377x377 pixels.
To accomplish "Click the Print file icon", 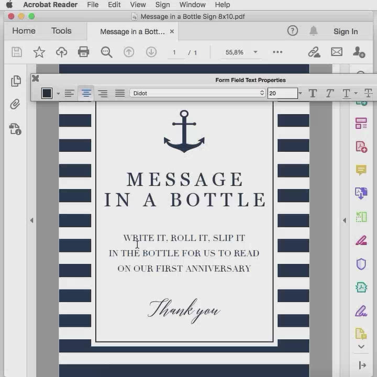I will [x=83, y=52].
